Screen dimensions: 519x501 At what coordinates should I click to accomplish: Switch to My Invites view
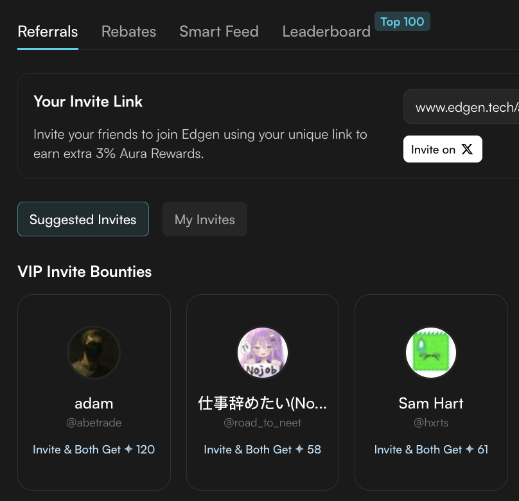click(204, 219)
